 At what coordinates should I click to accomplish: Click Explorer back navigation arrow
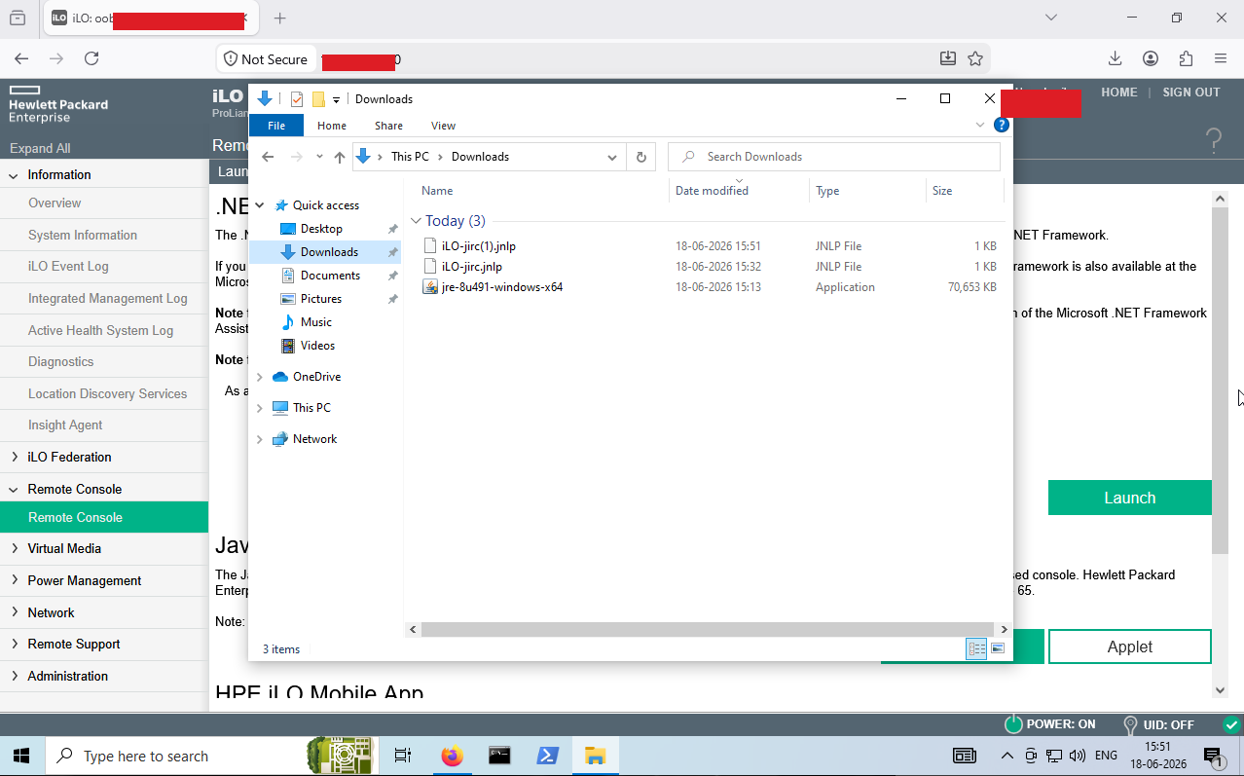click(x=269, y=157)
